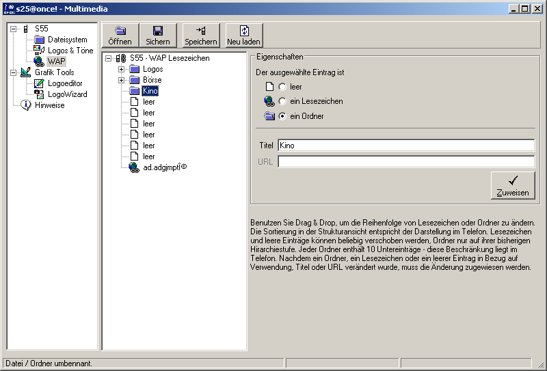Select the 'leer' radio button
This screenshot has width=547, height=371.
[282, 87]
